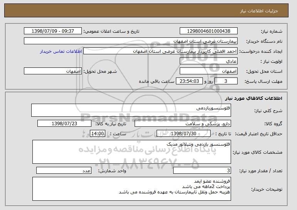Image resolution: width=297 pixels, height=210 pixels.
Task: Click label شرح کلی نیاز
Action: pyautogui.click(x=268, y=111)
